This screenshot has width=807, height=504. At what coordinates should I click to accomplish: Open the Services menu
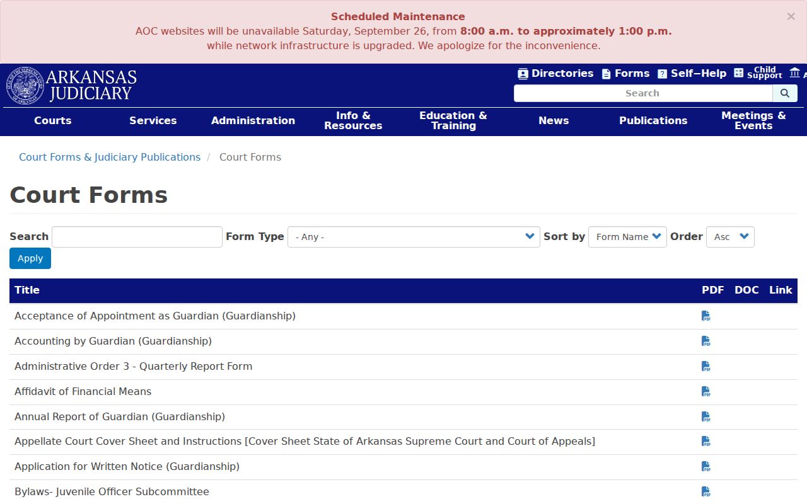153,120
